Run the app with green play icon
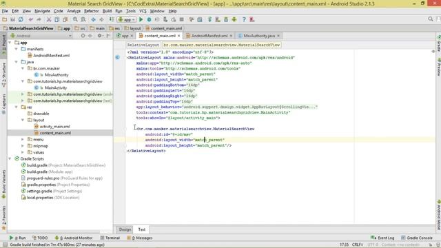441x248 pixels. point(141,19)
